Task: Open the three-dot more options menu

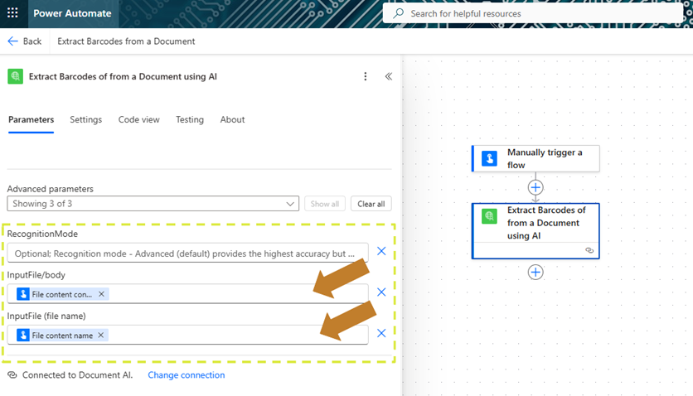Action: pos(365,76)
